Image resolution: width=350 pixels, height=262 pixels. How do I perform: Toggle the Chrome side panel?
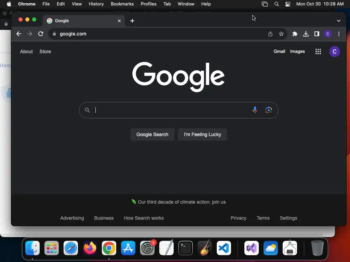pyautogui.click(x=317, y=34)
